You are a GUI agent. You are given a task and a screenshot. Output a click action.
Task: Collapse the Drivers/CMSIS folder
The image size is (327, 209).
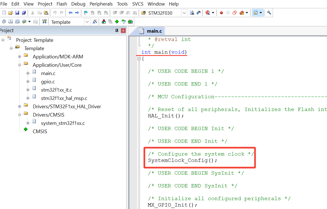coord(19,115)
